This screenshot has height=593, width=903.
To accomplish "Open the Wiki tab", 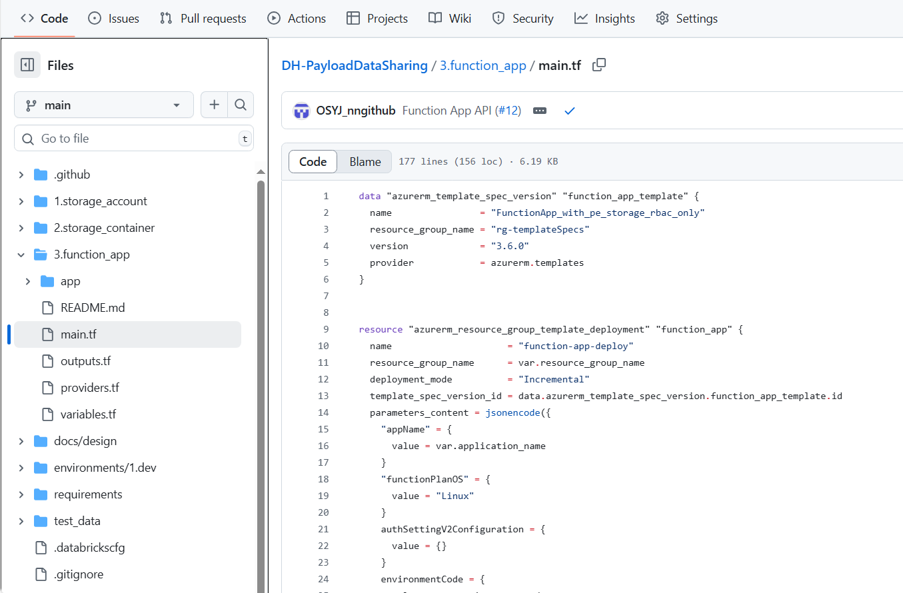I will [x=450, y=19].
